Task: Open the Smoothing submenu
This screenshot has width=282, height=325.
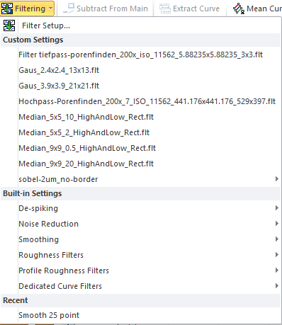Action: 140,239
